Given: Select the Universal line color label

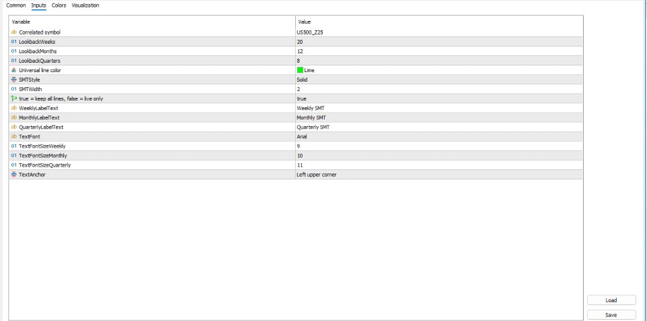Looking at the screenshot, I should pyautogui.click(x=40, y=70).
